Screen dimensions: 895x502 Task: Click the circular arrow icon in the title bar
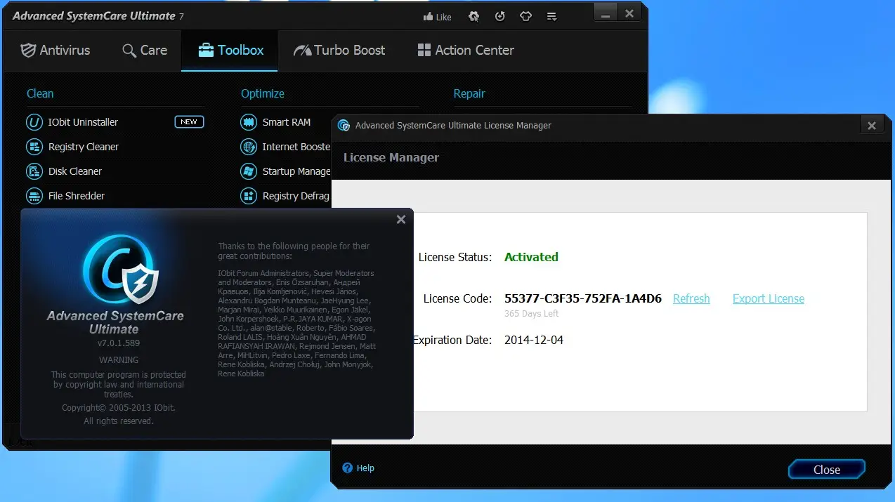[499, 16]
